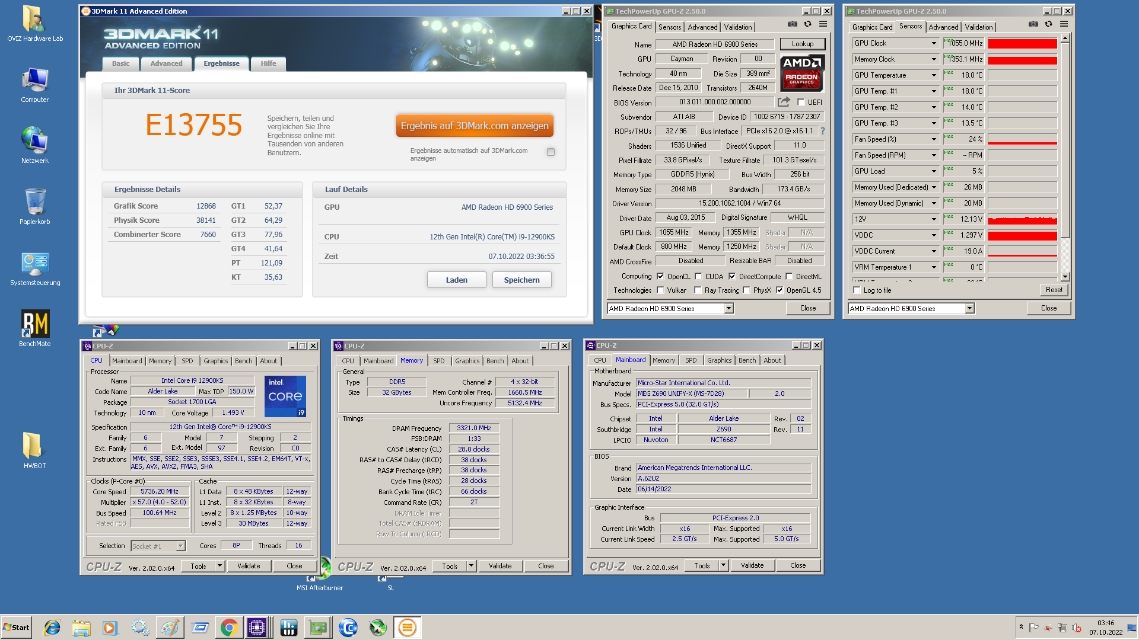
Task: Open hamburger menu in left GPU-Z window
Action: pos(823,24)
